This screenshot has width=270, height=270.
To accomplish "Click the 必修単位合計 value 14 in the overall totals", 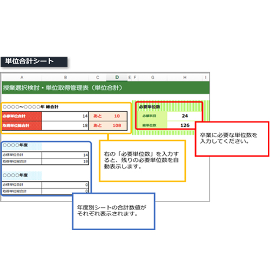I will tap(65, 116).
